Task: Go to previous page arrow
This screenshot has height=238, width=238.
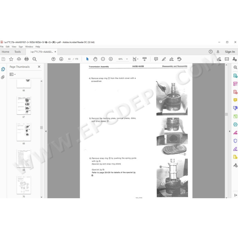Action: tap(53, 59)
